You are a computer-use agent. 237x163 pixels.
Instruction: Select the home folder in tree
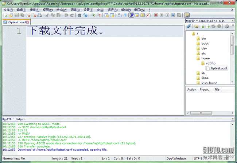tap(203, 58)
